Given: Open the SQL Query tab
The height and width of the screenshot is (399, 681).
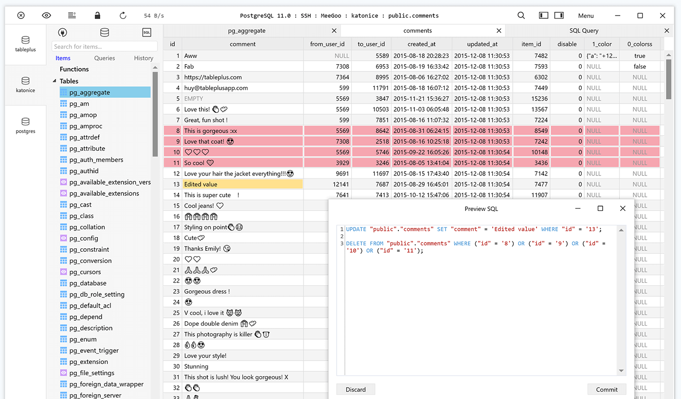Looking at the screenshot, I should pos(584,31).
